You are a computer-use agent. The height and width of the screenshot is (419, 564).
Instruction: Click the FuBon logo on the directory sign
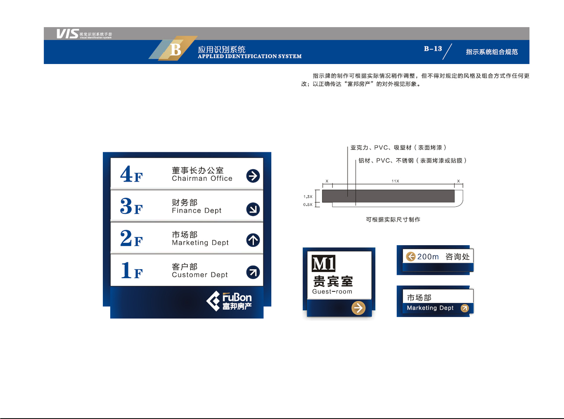pos(229,301)
